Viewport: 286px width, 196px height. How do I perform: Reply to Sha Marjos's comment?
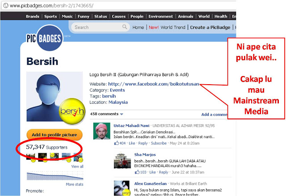164,172
